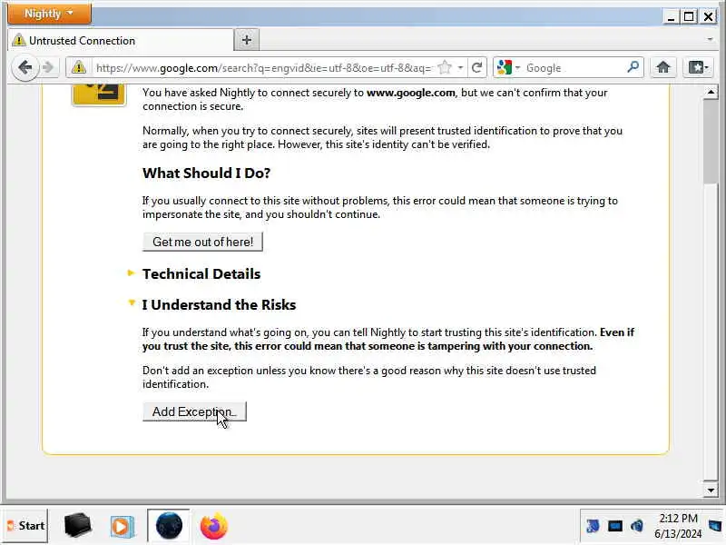Click the bold www.google.com text
726x545 pixels.
coord(411,93)
